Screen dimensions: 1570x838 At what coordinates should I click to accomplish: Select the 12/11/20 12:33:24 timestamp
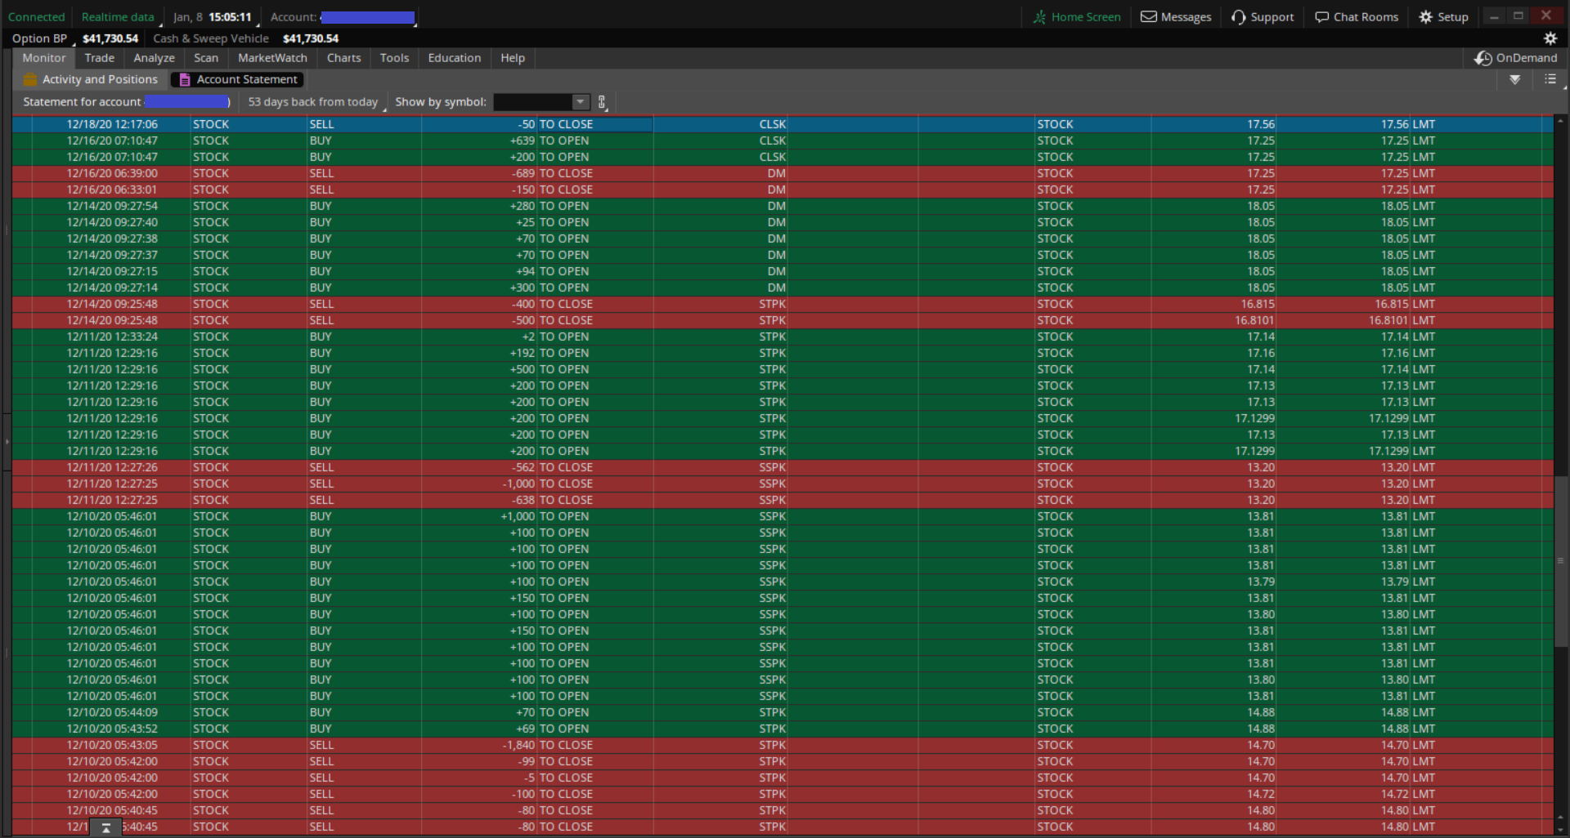(x=113, y=337)
